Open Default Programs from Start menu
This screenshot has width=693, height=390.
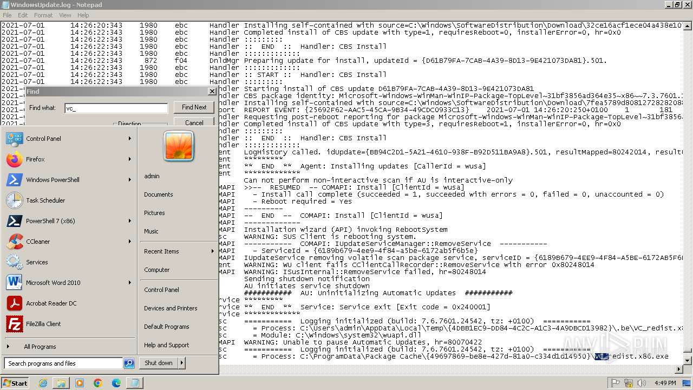pos(167,327)
